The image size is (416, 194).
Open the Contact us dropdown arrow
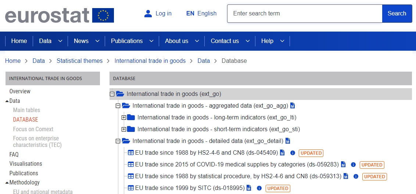pyautogui.click(x=248, y=41)
